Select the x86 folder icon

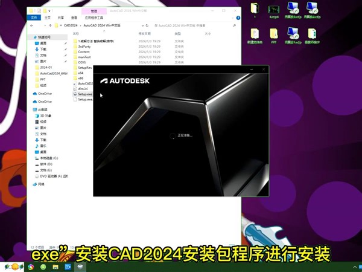[x=75, y=78]
